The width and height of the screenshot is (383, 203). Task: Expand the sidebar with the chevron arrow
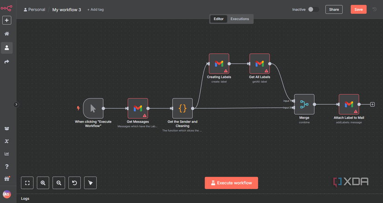(16, 105)
